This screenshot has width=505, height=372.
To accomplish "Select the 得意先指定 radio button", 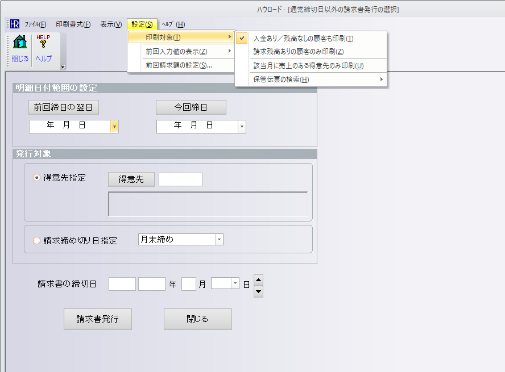I will [38, 178].
